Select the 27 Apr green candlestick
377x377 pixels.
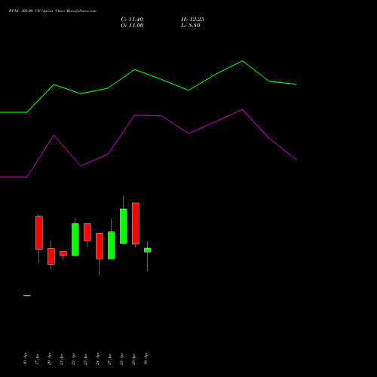(112, 245)
